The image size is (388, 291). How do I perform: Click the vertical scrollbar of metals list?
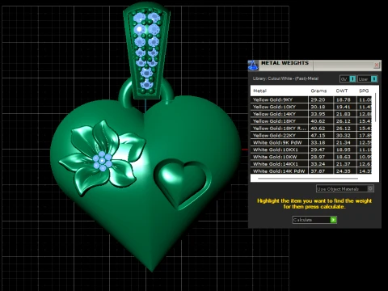click(x=375, y=108)
